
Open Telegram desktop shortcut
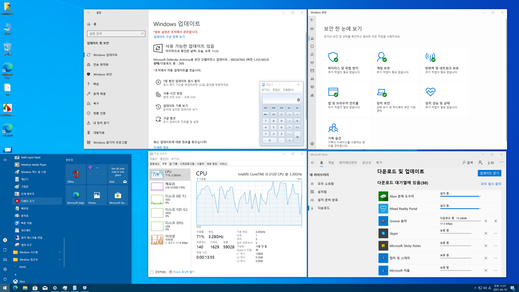[x=8, y=129]
